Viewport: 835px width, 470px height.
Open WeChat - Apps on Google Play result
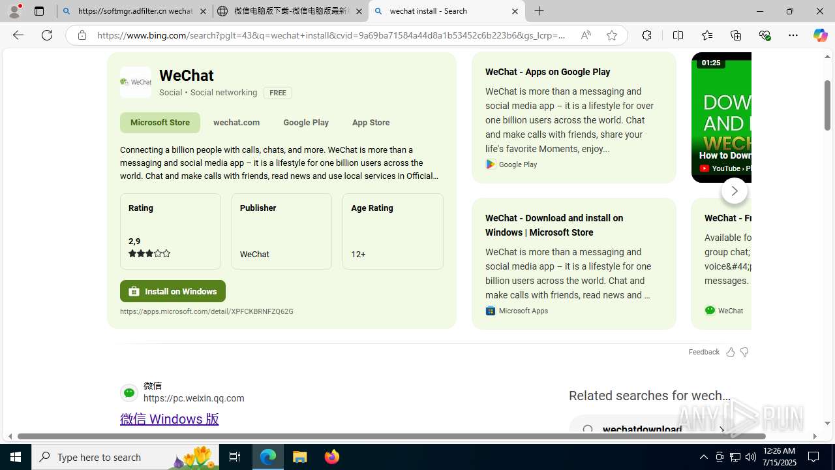[547, 72]
